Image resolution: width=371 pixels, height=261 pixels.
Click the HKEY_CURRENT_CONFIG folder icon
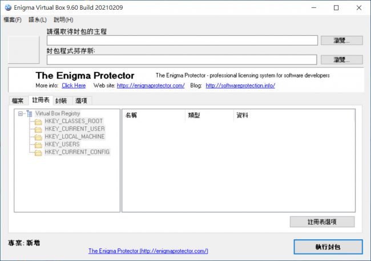pos(38,152)
